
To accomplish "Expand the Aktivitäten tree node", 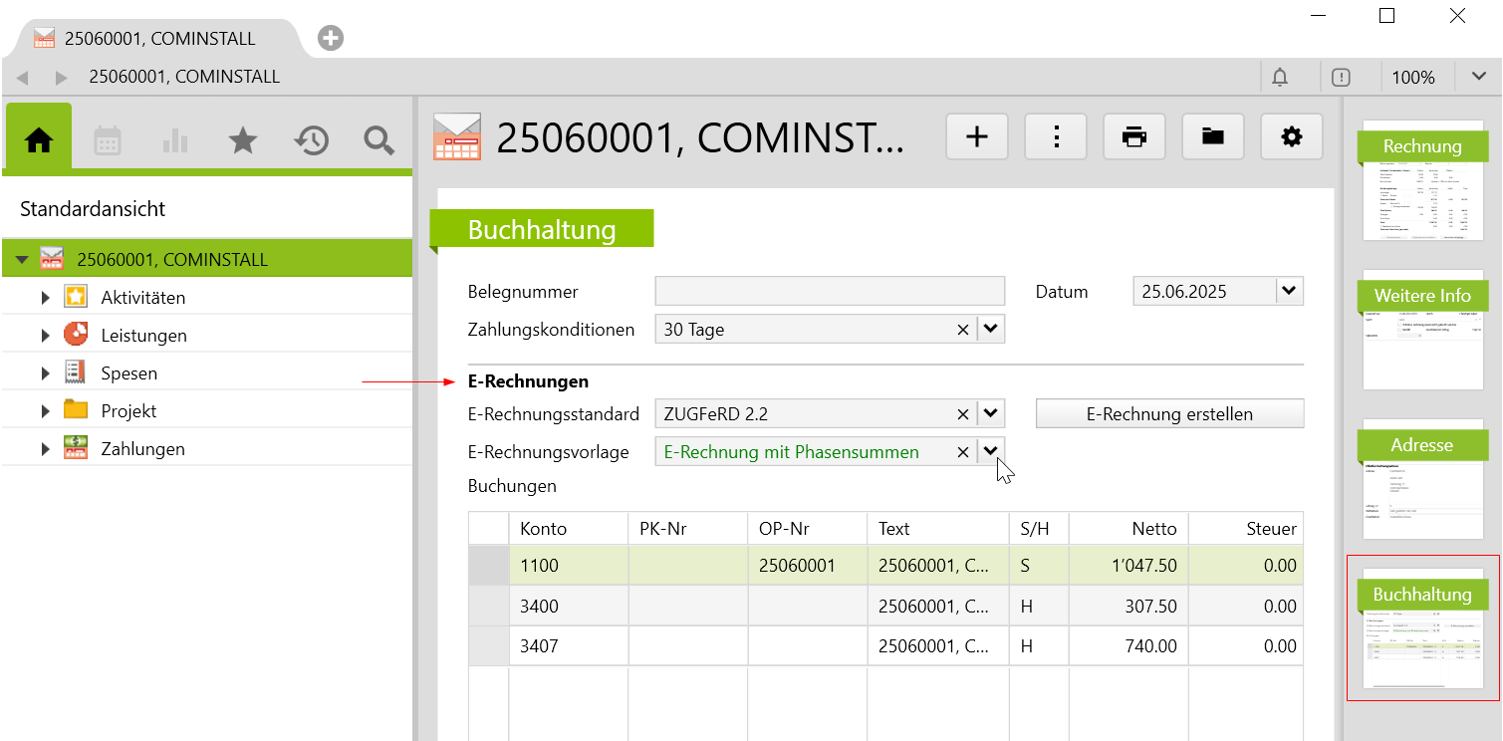I will 45,298.
